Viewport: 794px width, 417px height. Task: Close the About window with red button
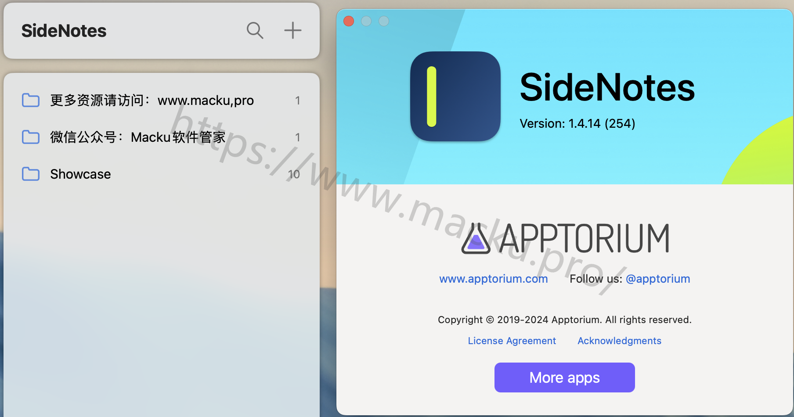coord(349,21)
